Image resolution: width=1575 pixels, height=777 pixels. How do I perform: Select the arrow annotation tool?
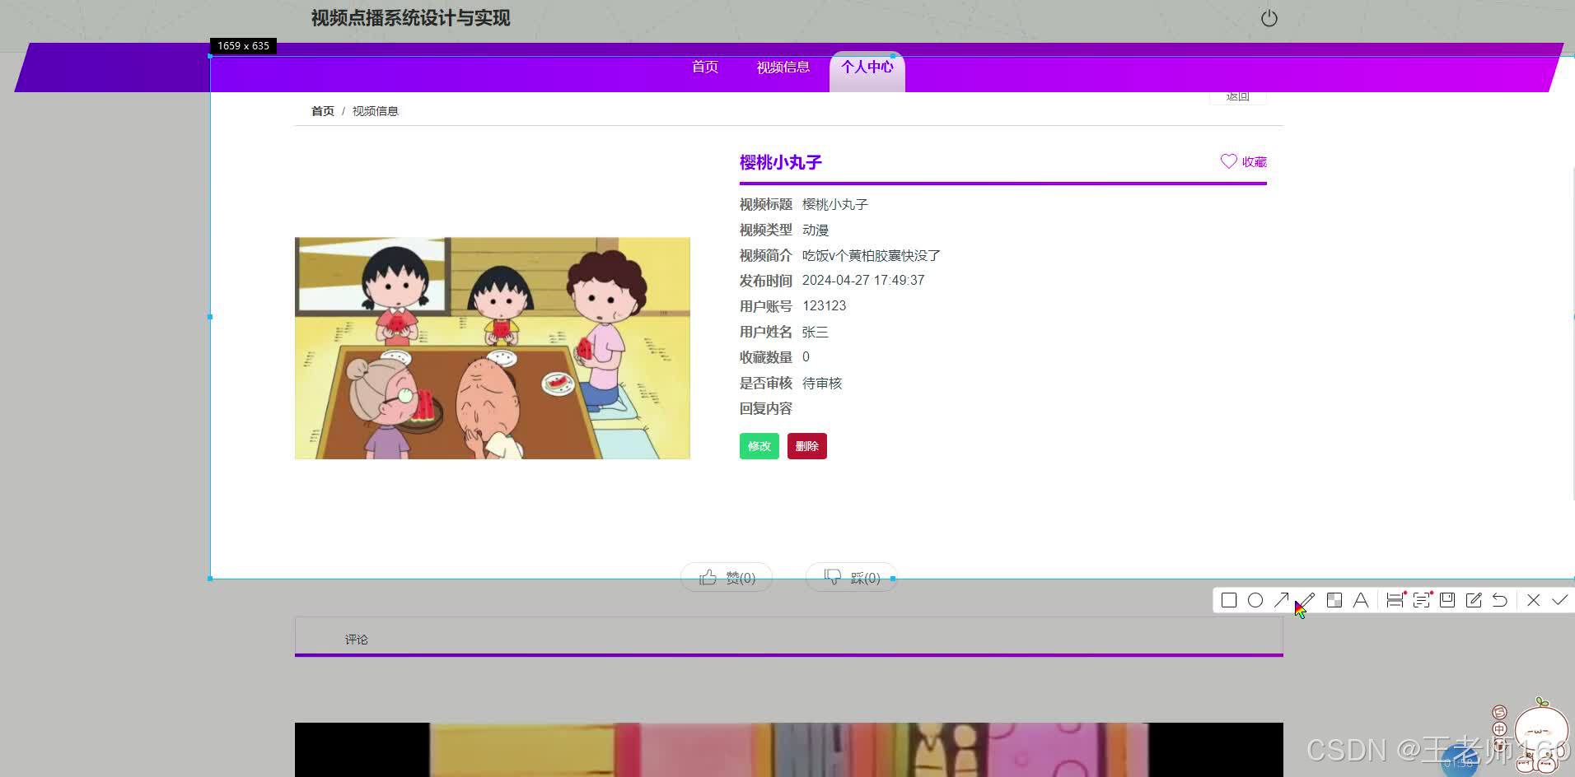[1281, 600]
